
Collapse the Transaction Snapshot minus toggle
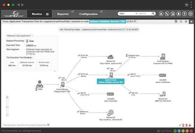coord(32,36)
